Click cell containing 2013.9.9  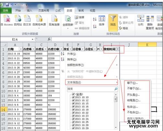[15, 109]
